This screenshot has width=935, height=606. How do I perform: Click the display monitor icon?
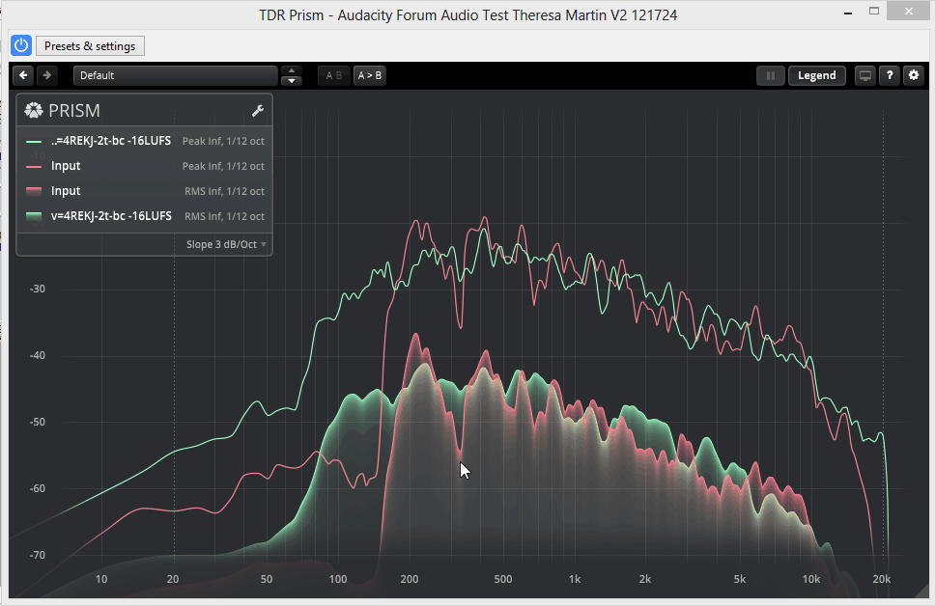[864, 75]
